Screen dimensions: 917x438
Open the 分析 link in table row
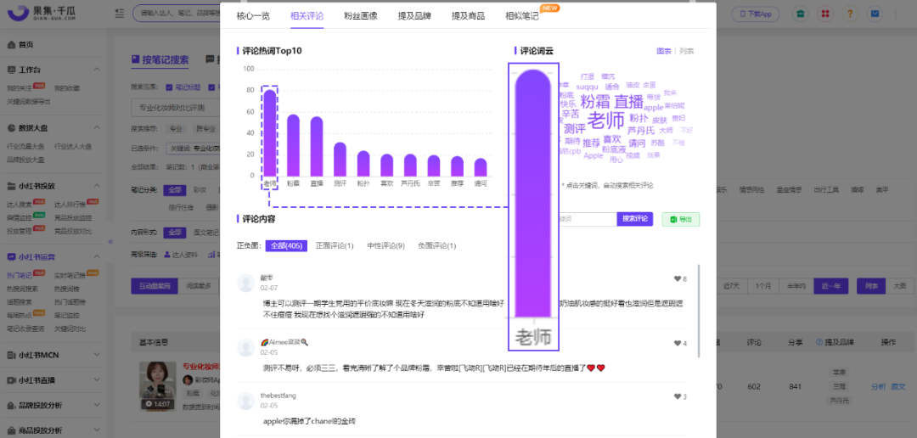(879, 386)
